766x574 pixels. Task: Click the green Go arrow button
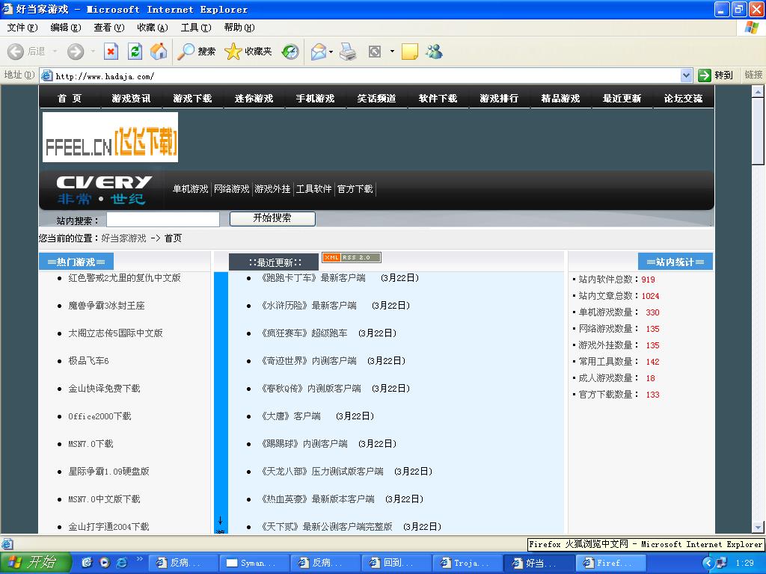pos(705,75)
